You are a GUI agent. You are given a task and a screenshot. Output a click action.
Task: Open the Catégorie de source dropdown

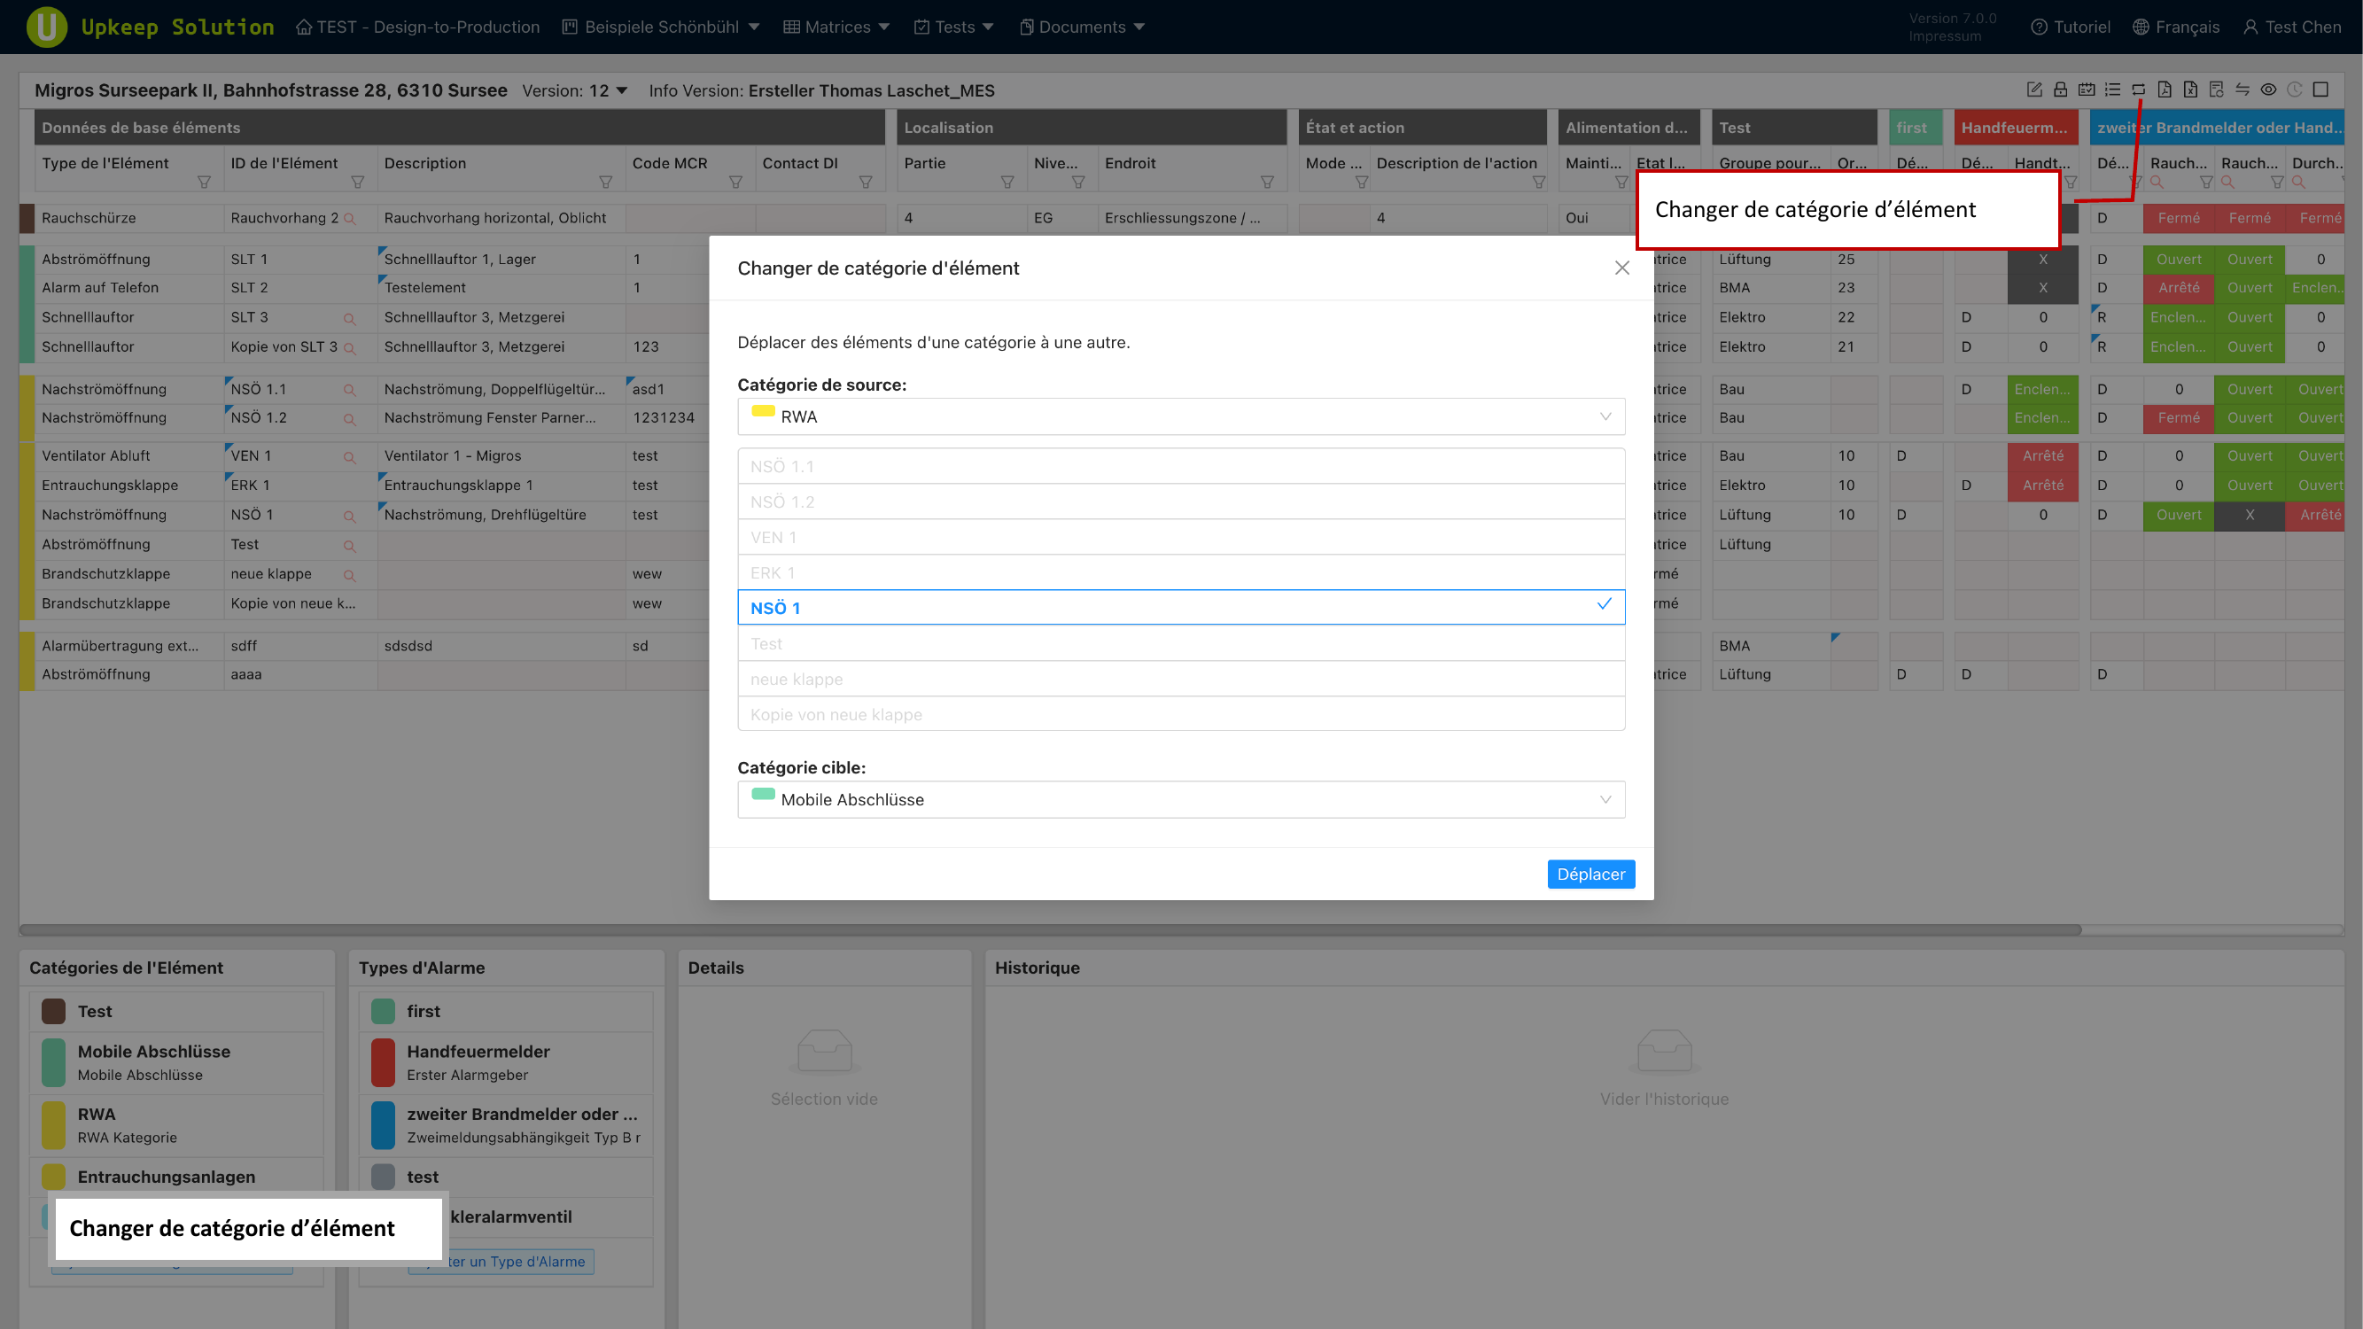coord(1180,416)
